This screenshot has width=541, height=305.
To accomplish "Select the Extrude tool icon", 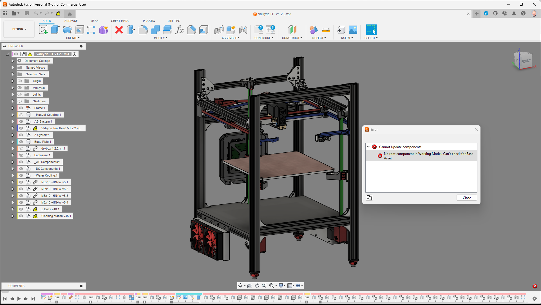I will (x=55, y=30).
